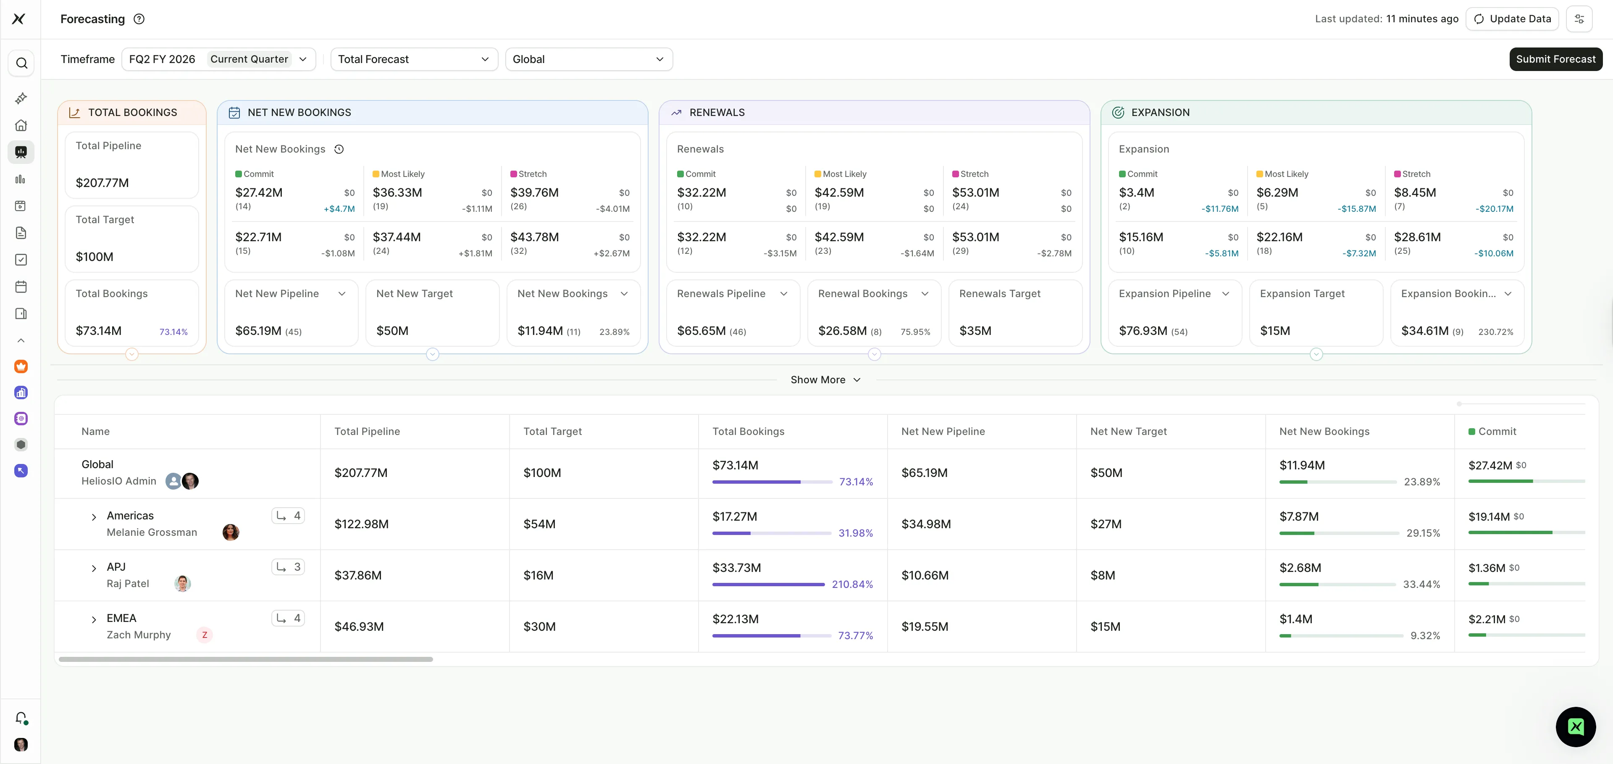
Task: Open the video play window sidebar icon
Action: point(21,206)
